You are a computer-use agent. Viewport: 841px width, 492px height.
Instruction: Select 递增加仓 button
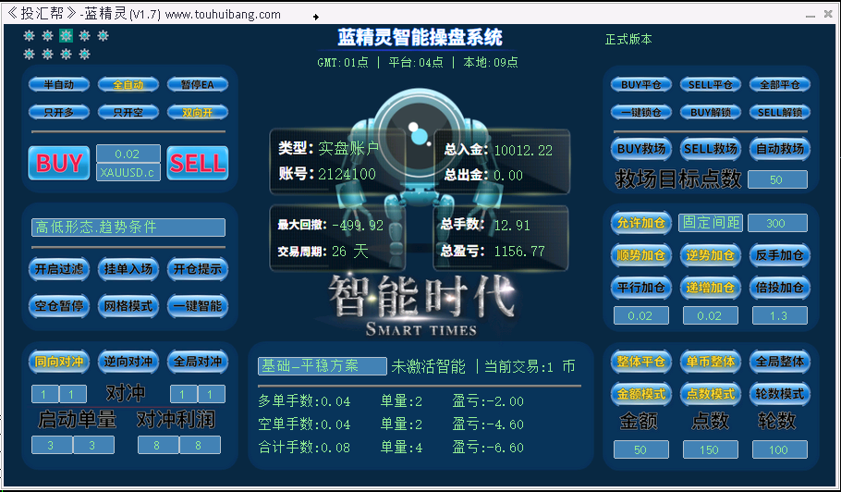coord(710,288)
